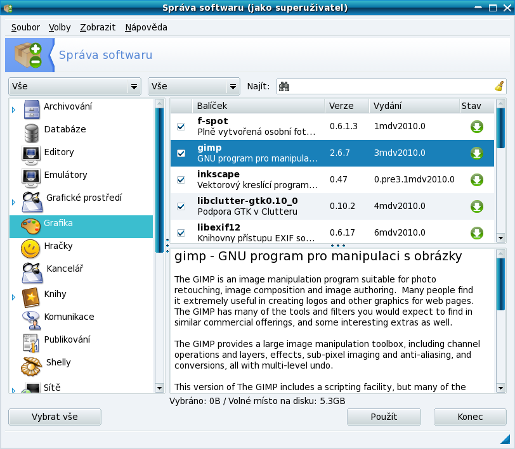Click the 4mdv2010.0 release cell
This screenshot has width=515, height=449.
point(400,206)
